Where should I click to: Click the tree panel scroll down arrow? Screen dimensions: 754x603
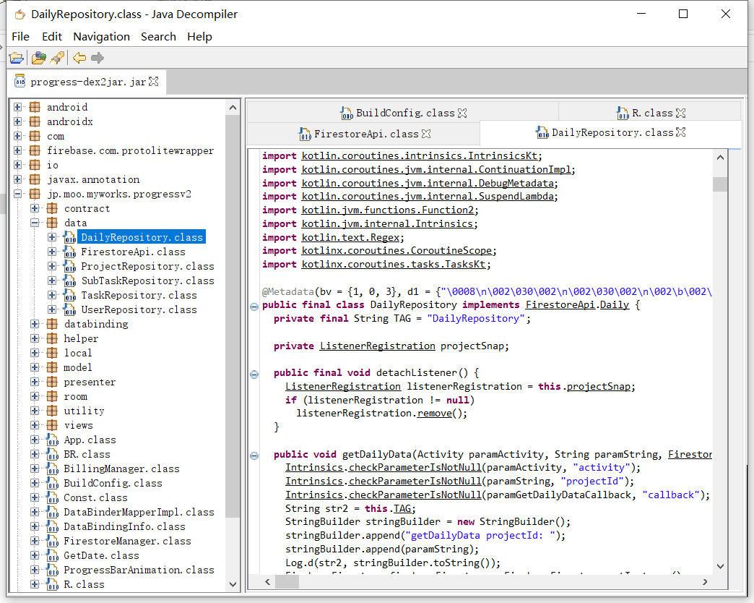(233, 584)
